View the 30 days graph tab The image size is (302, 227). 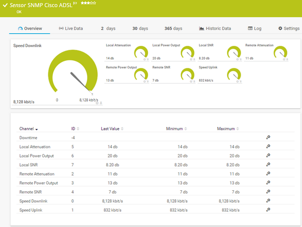click(x=140, y=29)
